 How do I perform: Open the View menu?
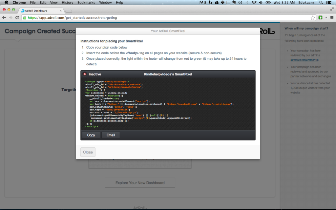pos(54,3)
